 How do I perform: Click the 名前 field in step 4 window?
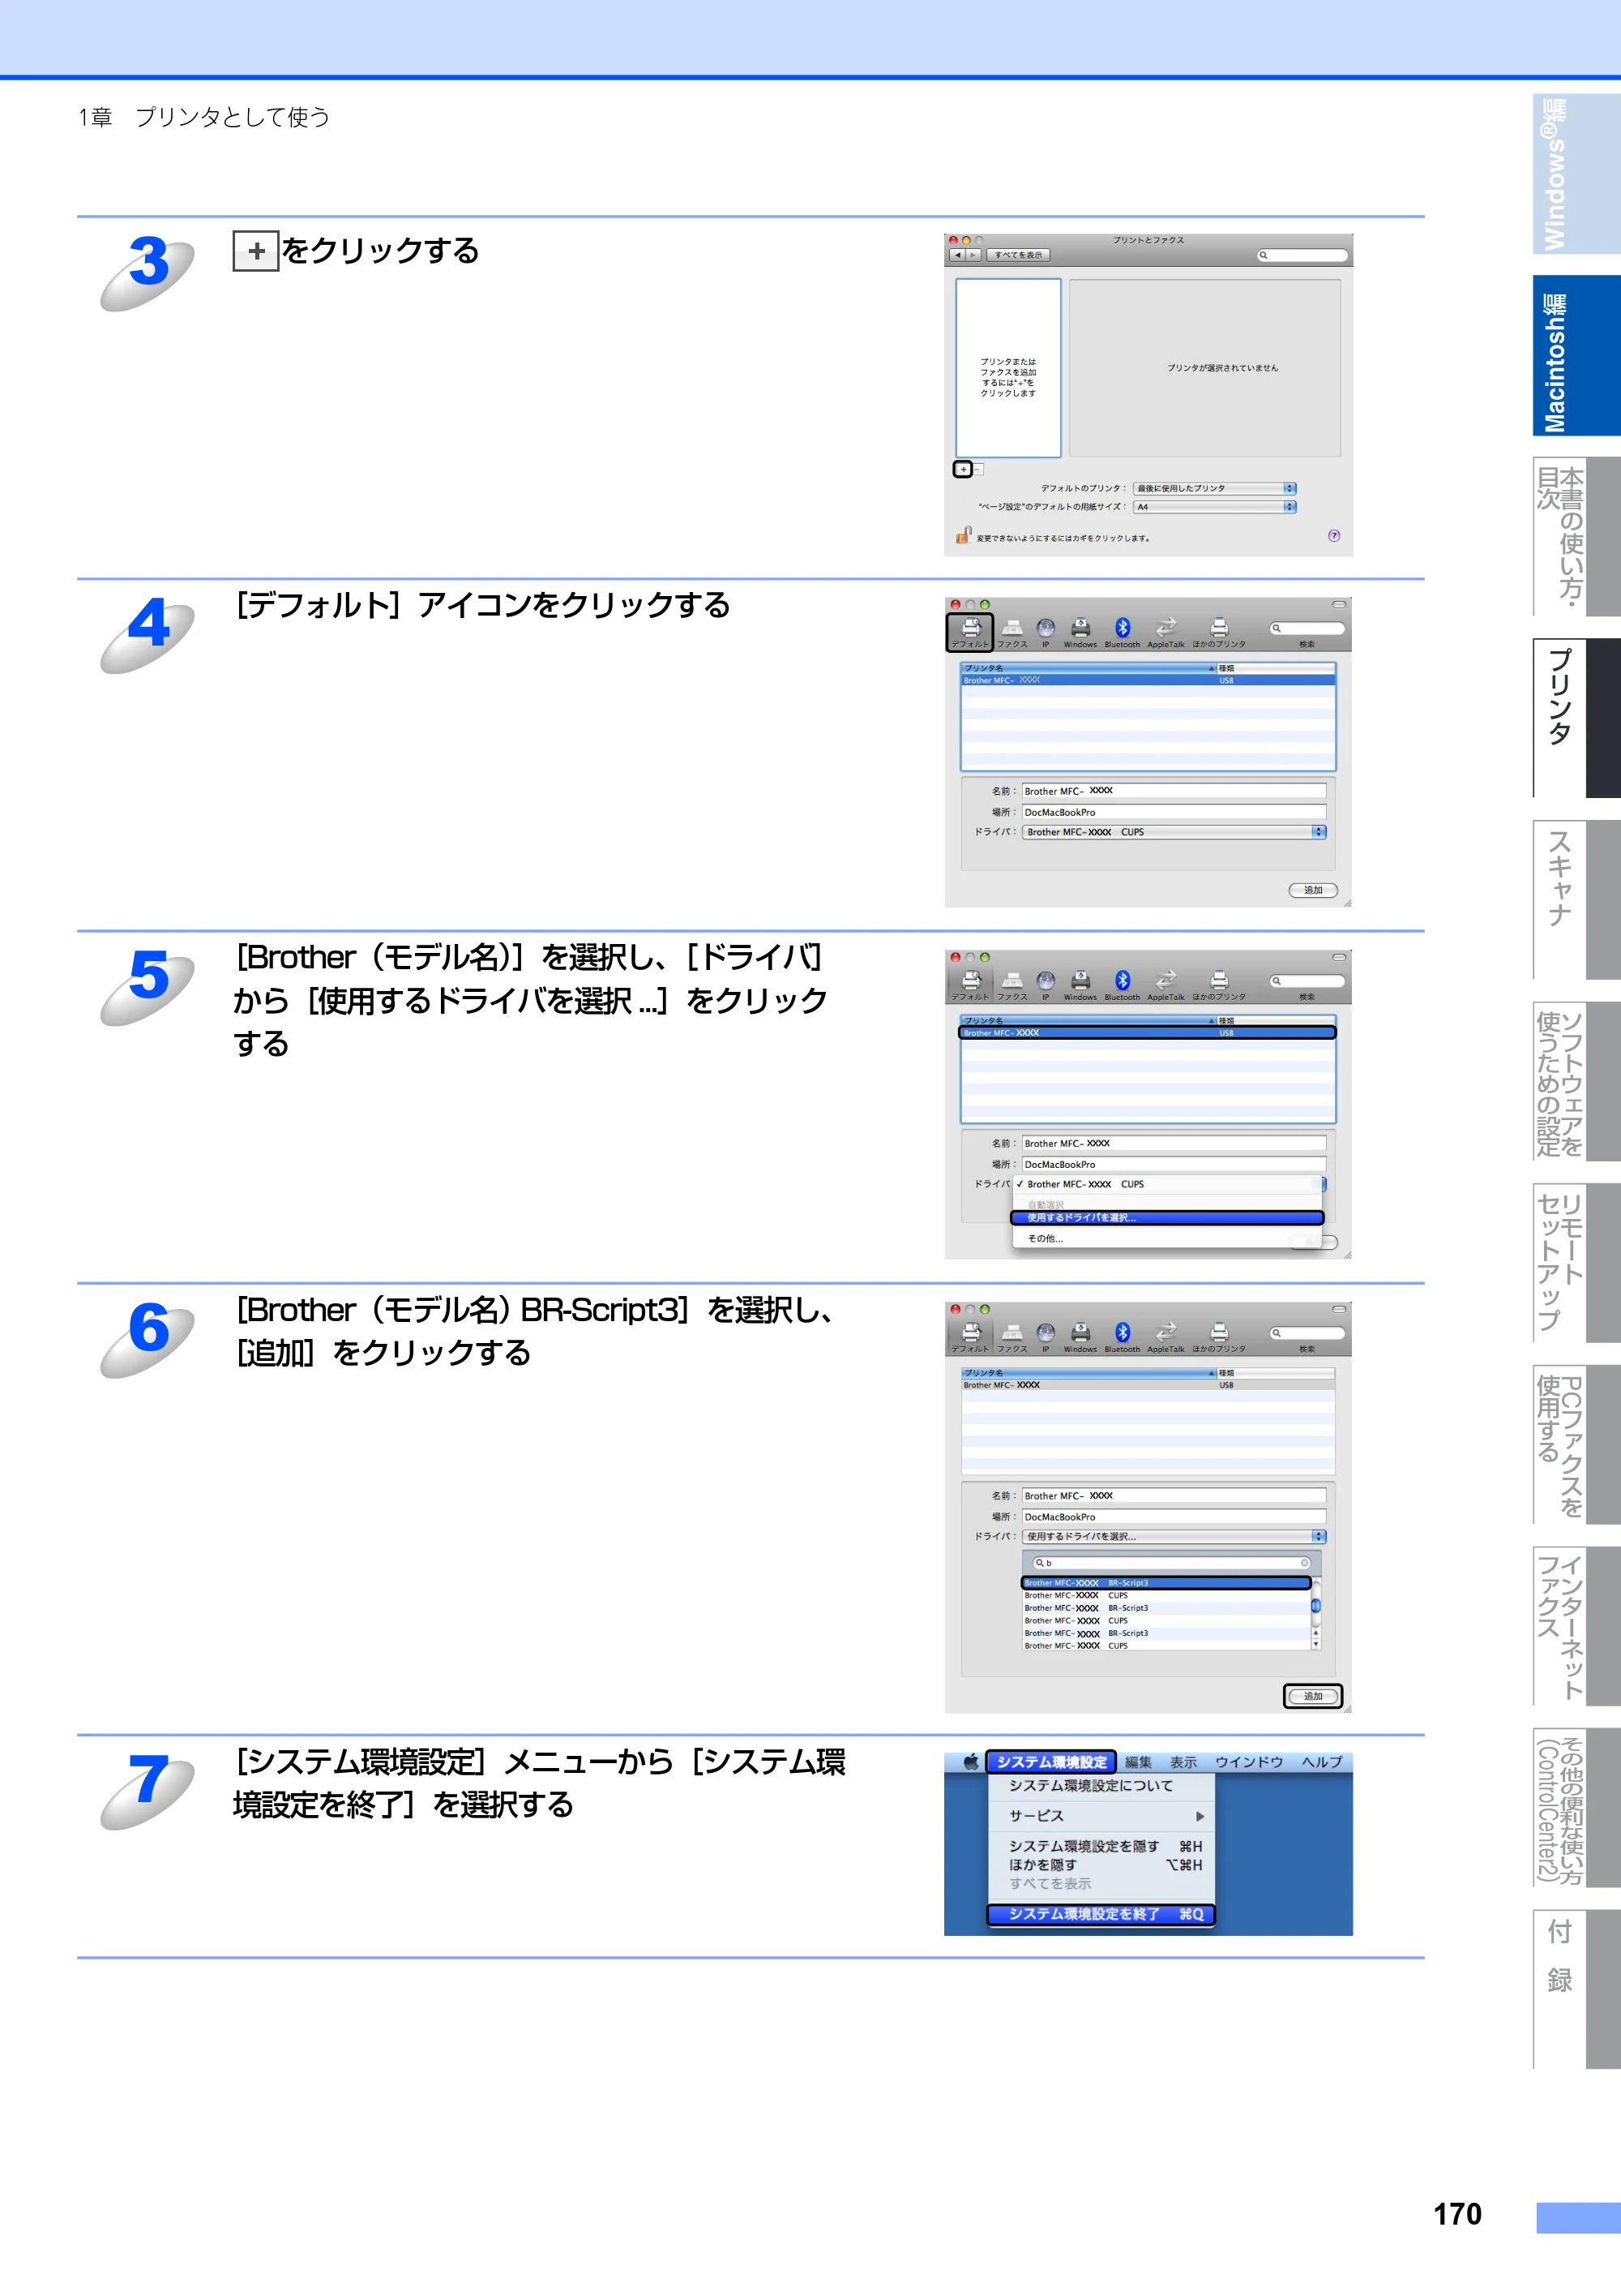click(x=1174, y=791)
